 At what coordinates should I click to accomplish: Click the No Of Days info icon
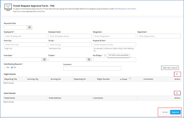click(105, 55)
